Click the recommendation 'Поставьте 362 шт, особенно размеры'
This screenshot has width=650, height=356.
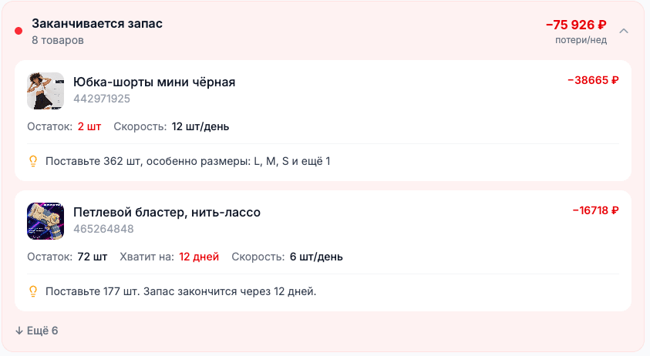(187, 161)
